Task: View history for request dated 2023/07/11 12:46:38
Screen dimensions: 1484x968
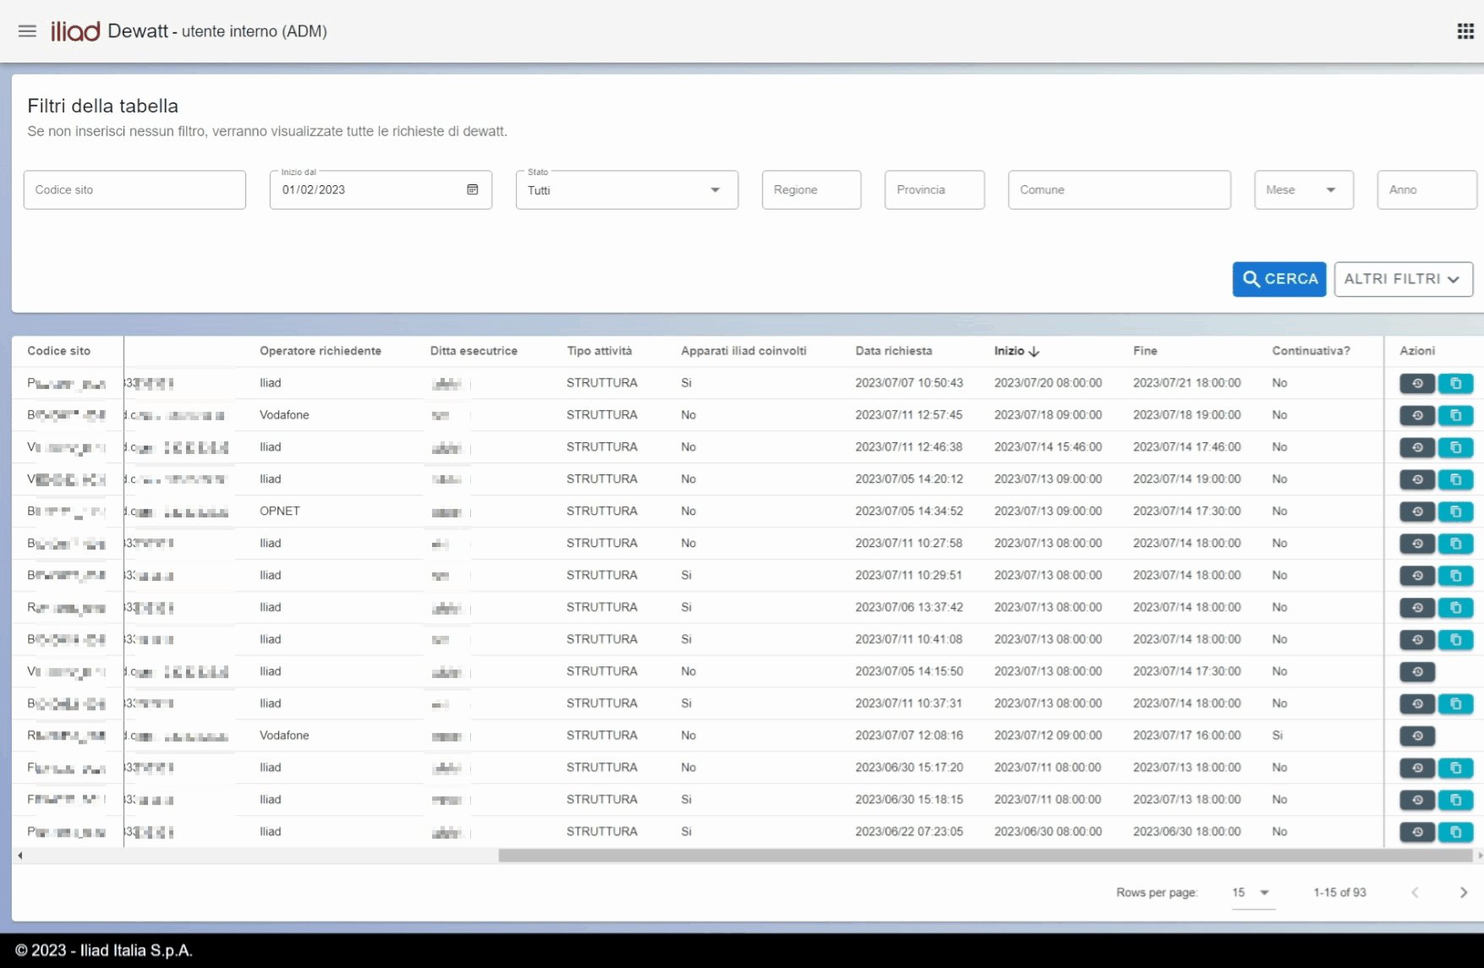Action: coord(1417,447)
